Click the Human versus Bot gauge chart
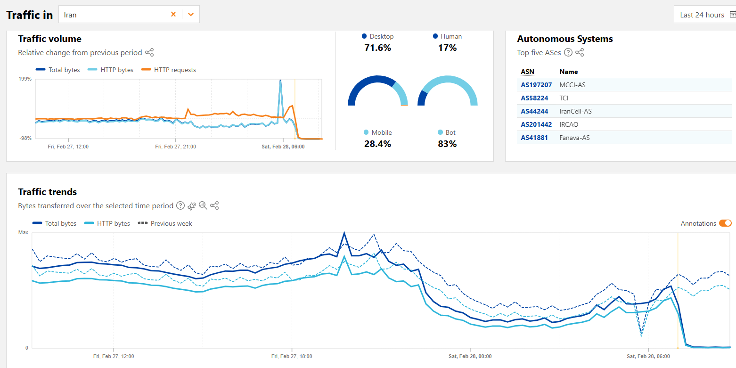Viewport: 736px width, 368px height. (447, 90)
